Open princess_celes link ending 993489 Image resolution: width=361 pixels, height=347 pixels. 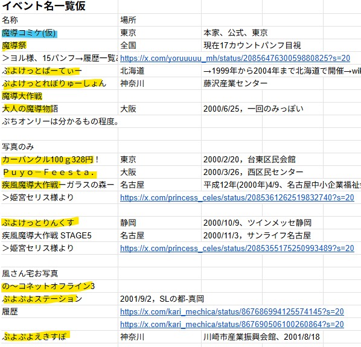237,248
